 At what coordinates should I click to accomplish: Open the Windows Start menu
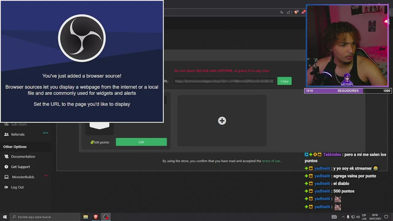[x=5, y=217]
